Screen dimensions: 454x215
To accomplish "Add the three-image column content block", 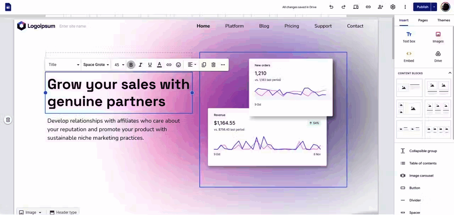I will pyautogui.click(x=438, y=109).
